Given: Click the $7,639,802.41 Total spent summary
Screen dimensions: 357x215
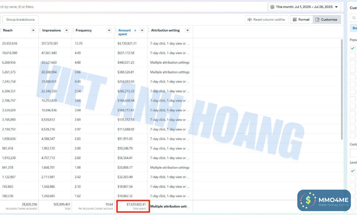Looking at the screenshot, I should 133,206.
